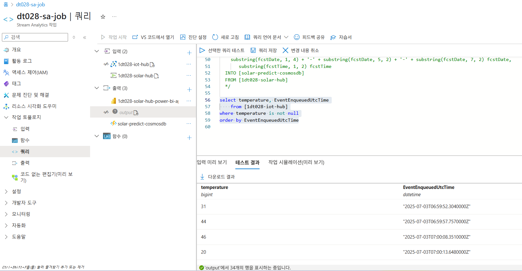This screenshot has height=271, width=522.
Task: Open the 자습서 tutorial
Action: point(341,37)
